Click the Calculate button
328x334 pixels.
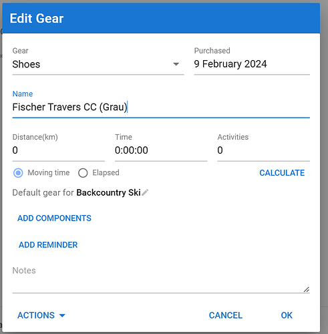tap(282, 173)
